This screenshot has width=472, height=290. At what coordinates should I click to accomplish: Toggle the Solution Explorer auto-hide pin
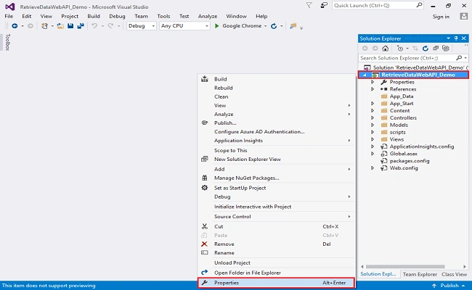[x=456, y=38]
